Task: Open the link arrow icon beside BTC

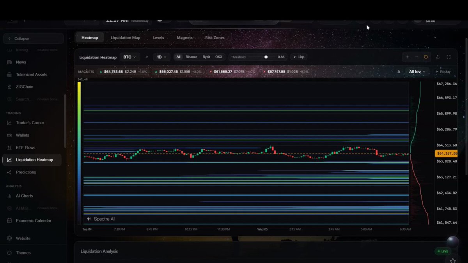Action: point(147,57)
